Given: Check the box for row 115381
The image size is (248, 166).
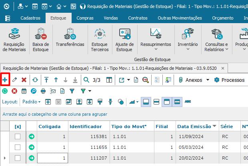Looking at the screenshot, I should [18, 136].
